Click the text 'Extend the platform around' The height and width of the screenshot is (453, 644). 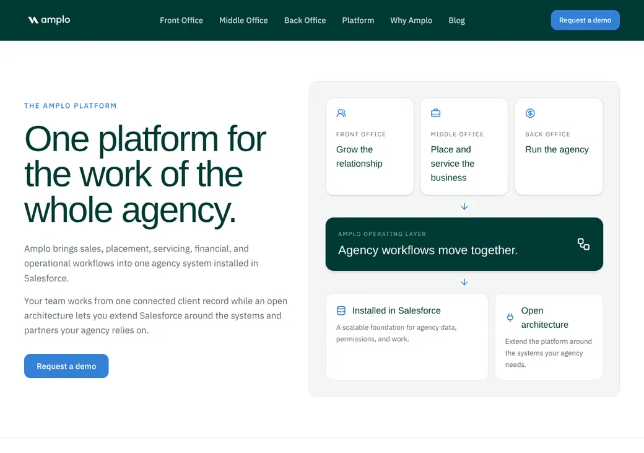coord(548,353)
